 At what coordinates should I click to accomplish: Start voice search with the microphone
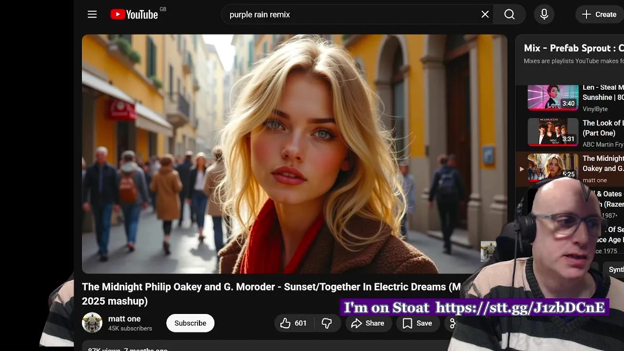tap(544, 15)
